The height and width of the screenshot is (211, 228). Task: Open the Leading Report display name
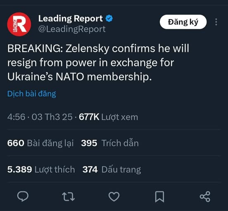click(x=71, y=19)
